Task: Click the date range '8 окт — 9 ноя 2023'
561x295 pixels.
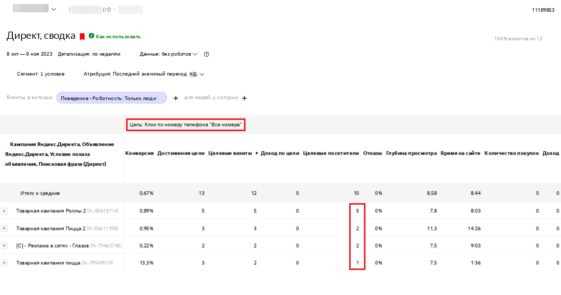Action: pos(29,54)
